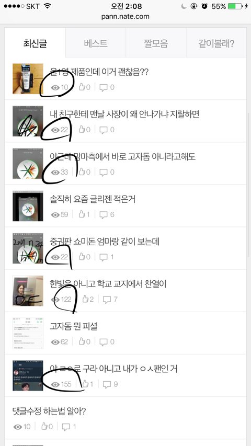Tap the pann.nate.com address bar
The width and height of the screenshot is (251, 446).
pos(125,17)
